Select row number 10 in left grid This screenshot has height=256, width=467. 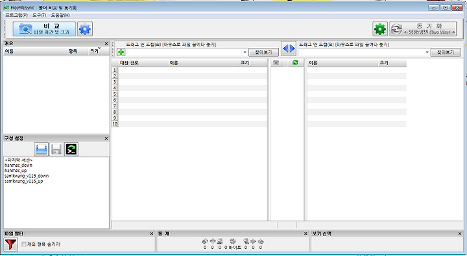point(115,124)
